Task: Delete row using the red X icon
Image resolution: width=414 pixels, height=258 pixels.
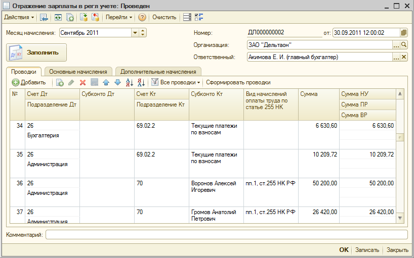Action: [x=82, y=83]
